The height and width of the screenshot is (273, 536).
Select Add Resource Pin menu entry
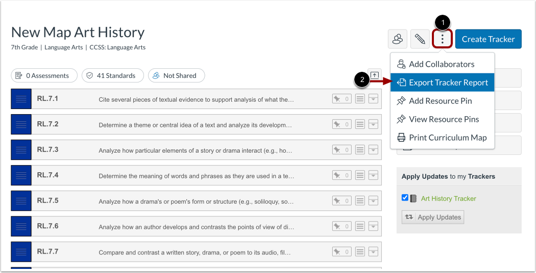(443, 101)
